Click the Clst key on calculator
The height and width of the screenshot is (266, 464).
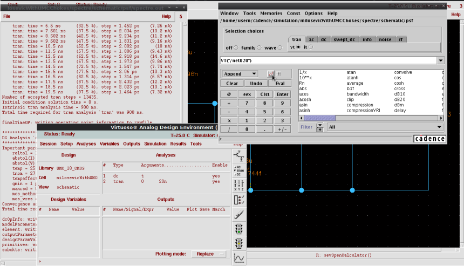[x=264, y=94]
